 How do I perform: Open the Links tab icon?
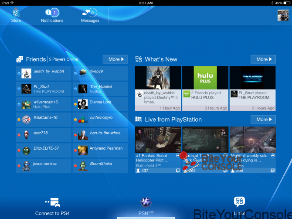(x=239, y=202)
